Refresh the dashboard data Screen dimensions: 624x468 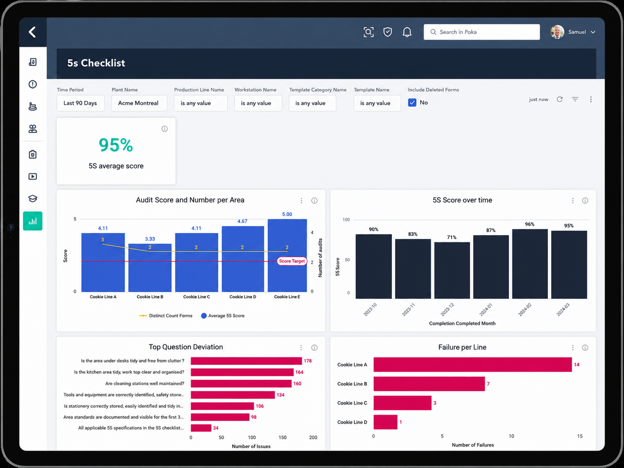(x=559, y=99)
